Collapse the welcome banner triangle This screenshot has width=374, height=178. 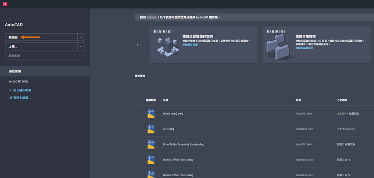(x=137, y=18)
